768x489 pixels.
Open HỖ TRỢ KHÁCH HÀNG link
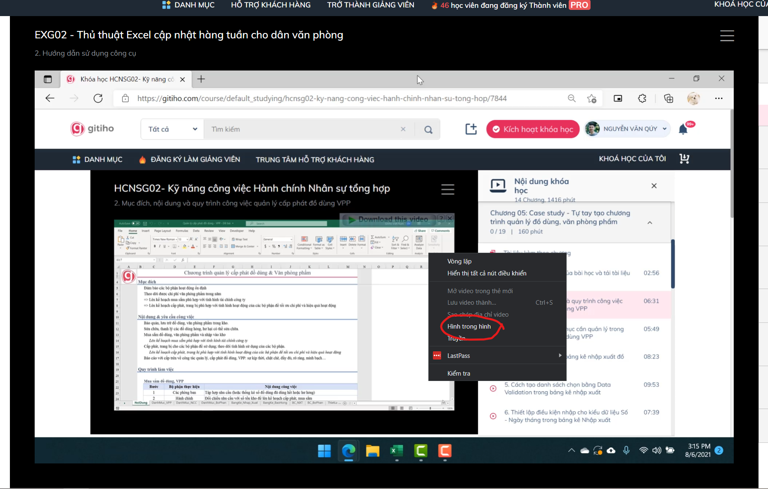(271, 5)
